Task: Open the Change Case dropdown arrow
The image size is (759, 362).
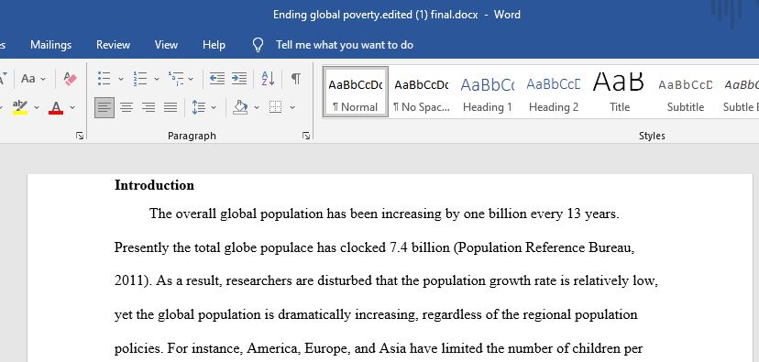Action: tap(43, 79)
